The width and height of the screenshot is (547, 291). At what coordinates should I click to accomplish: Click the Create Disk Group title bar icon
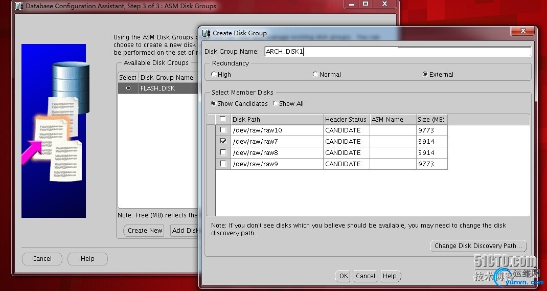(x=206, y=33)
